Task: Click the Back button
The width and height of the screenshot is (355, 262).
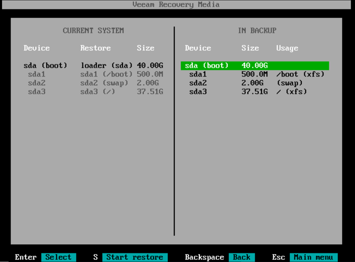Action: pyautogui.click(x=241, y=257)
